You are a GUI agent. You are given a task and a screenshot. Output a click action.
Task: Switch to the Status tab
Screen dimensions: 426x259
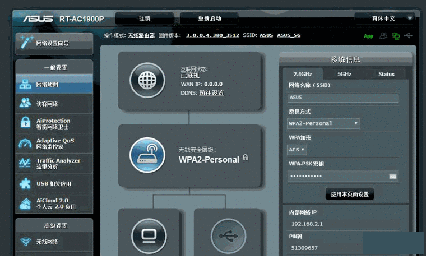coord(386,74)
